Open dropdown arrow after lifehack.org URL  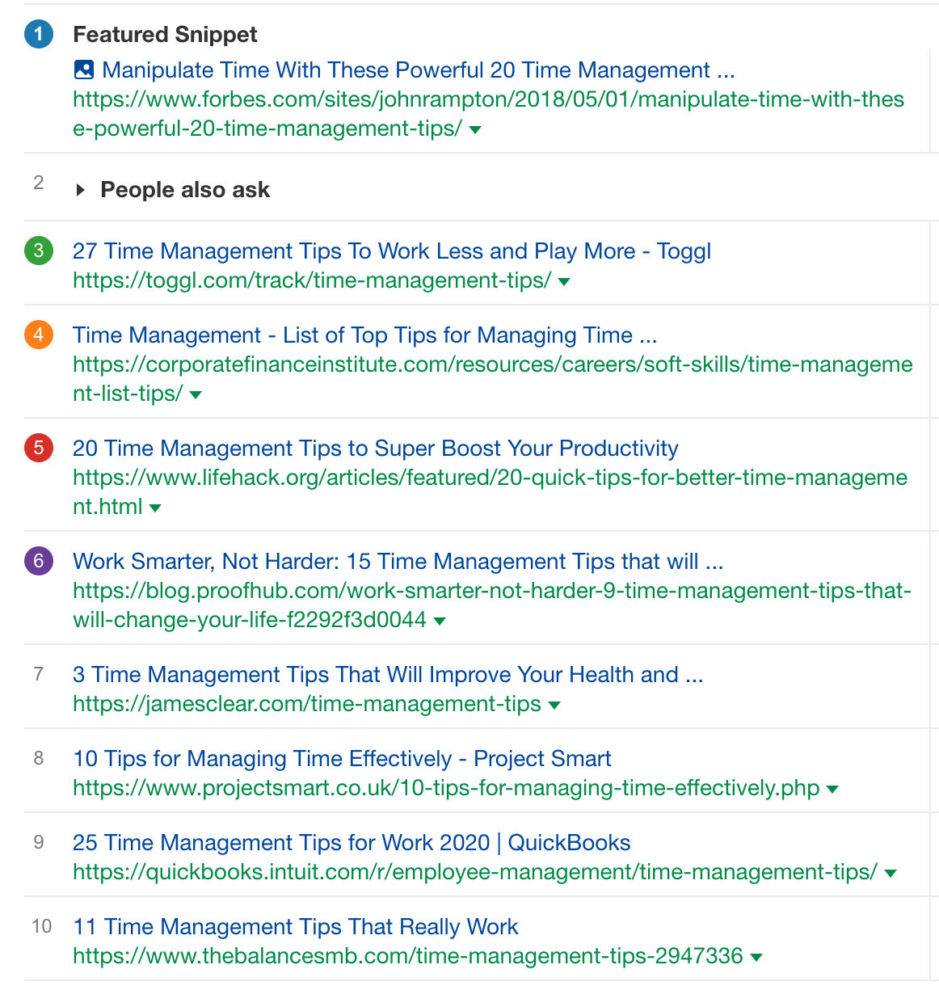[155, 508]
